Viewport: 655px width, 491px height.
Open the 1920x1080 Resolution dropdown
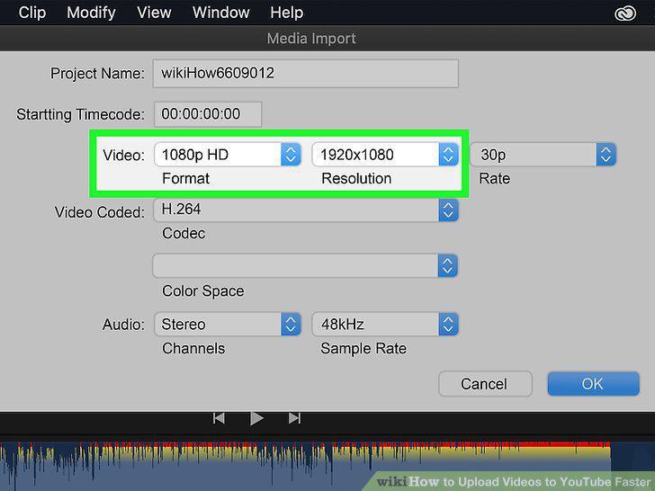tap(385, 155)
